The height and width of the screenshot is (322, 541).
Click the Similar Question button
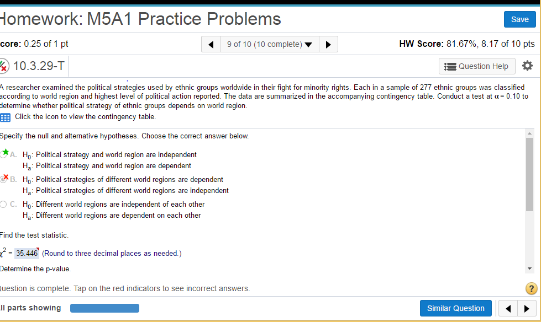(x=455, y=308)
